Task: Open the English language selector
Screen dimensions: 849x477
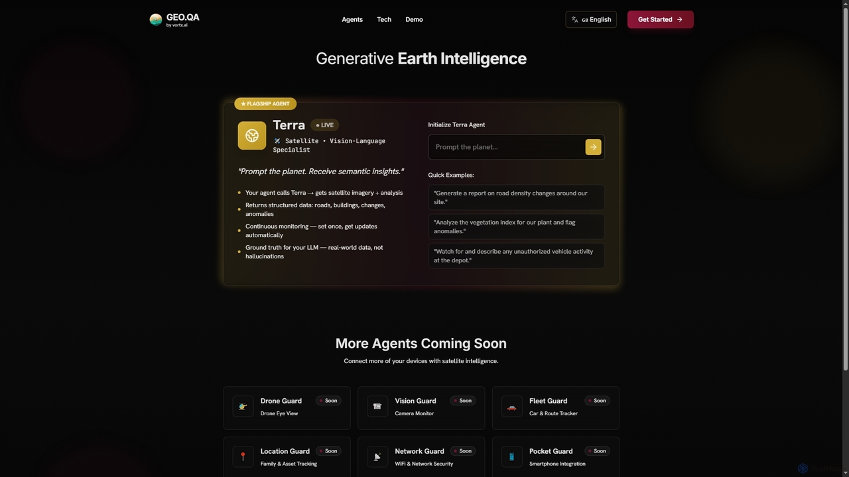Action: (591, 19)
